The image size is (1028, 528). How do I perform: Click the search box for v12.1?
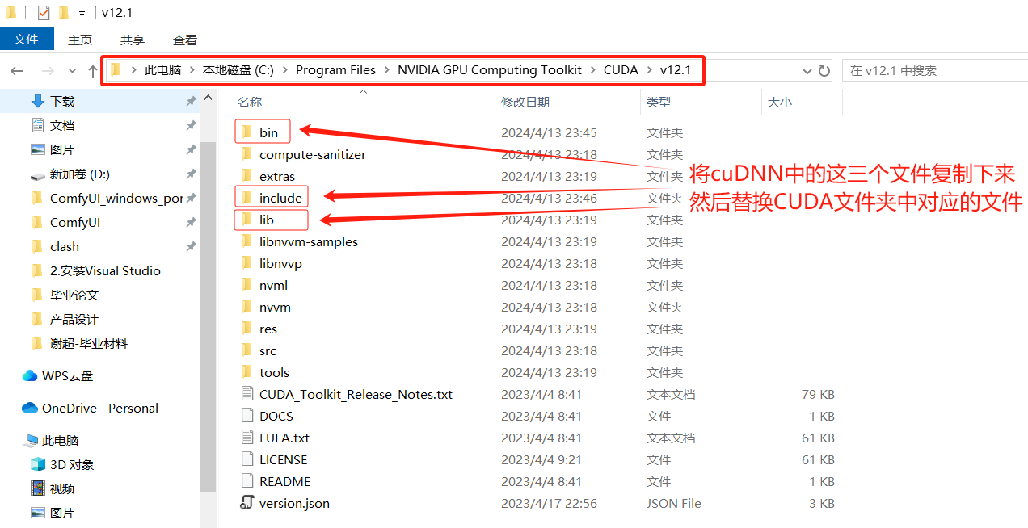pyautogui.click(x=934, y=71)
